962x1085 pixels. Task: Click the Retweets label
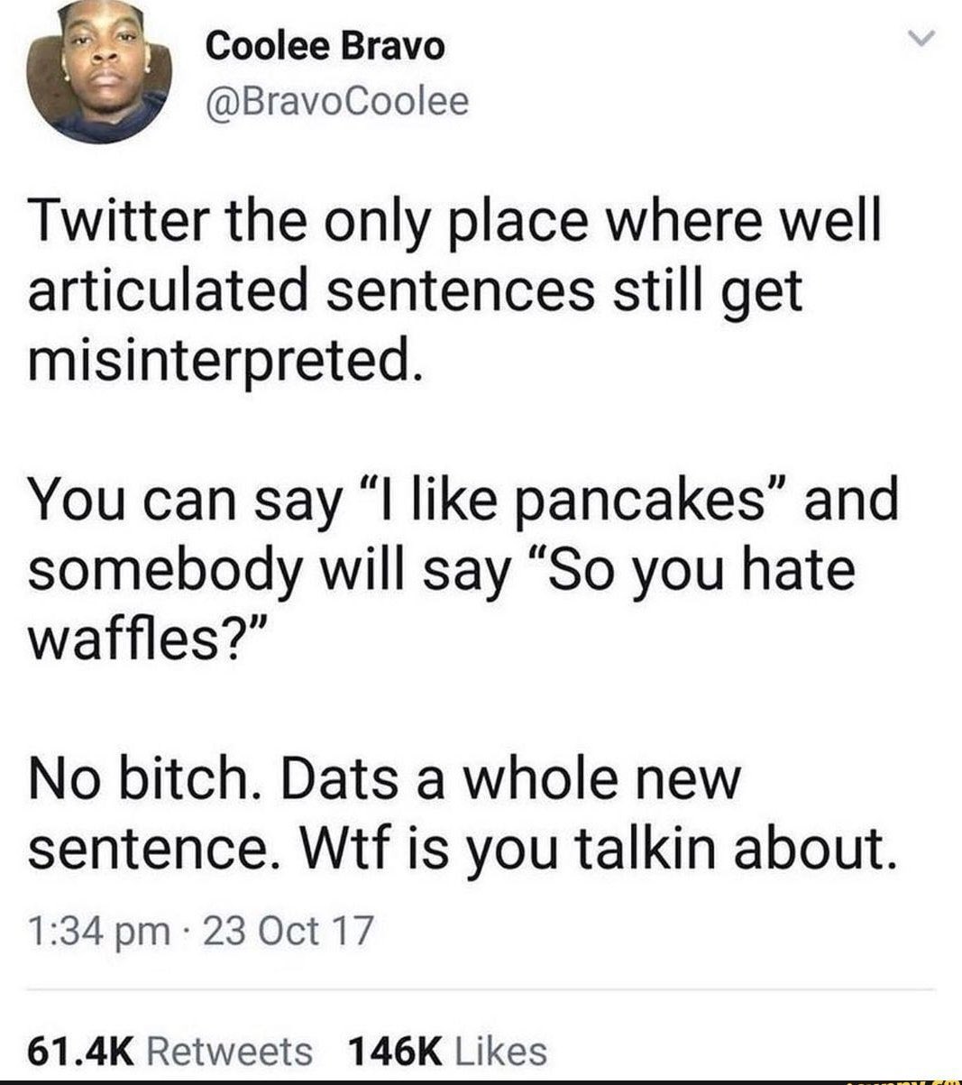[228, 1050]
